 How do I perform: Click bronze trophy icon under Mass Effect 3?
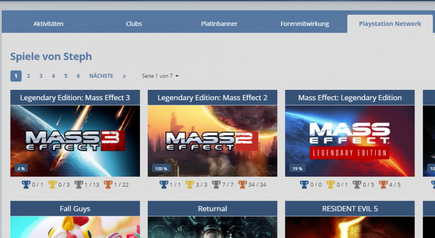point(108,185)
